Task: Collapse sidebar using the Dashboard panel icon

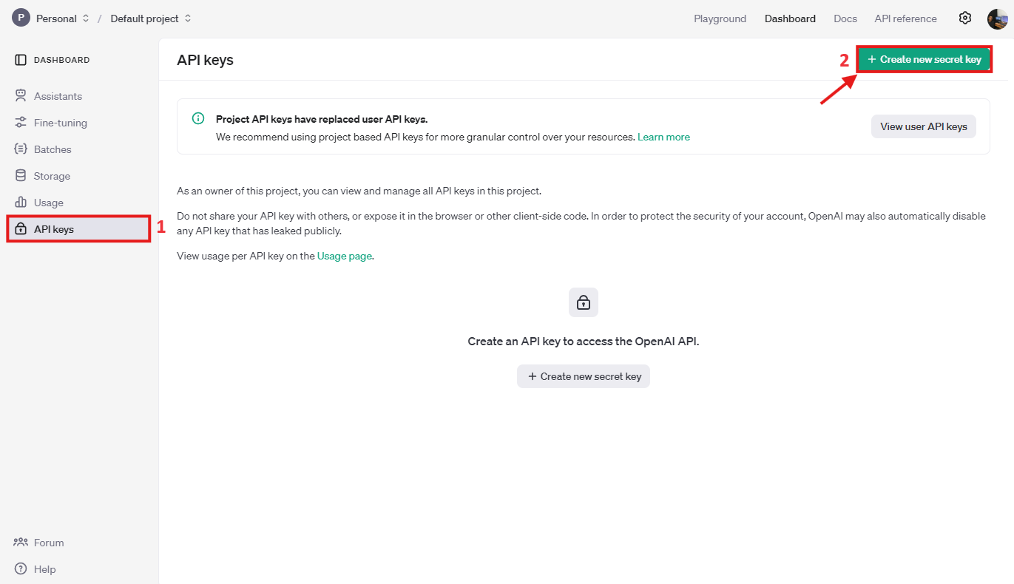Action: point(21,60)
